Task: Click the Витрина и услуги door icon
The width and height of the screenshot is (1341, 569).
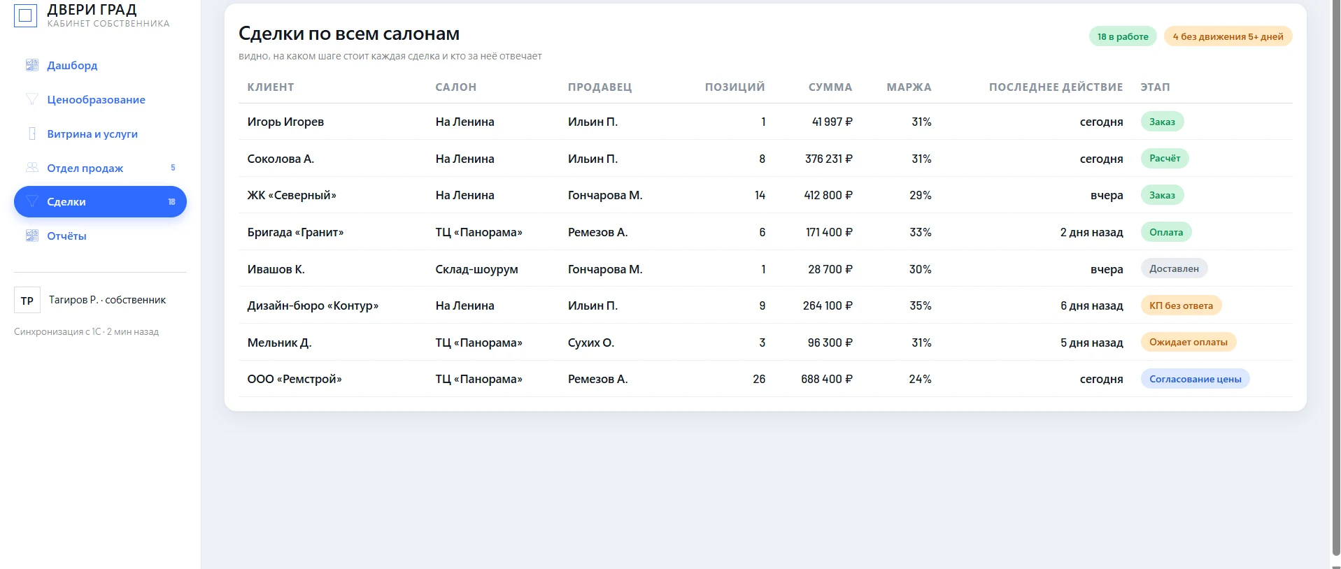Action: click(32, 134)
